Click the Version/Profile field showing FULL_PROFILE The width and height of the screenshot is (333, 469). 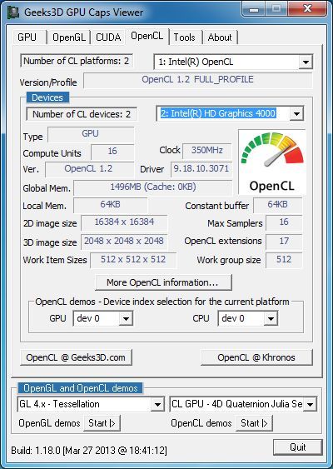pos(198,80)
